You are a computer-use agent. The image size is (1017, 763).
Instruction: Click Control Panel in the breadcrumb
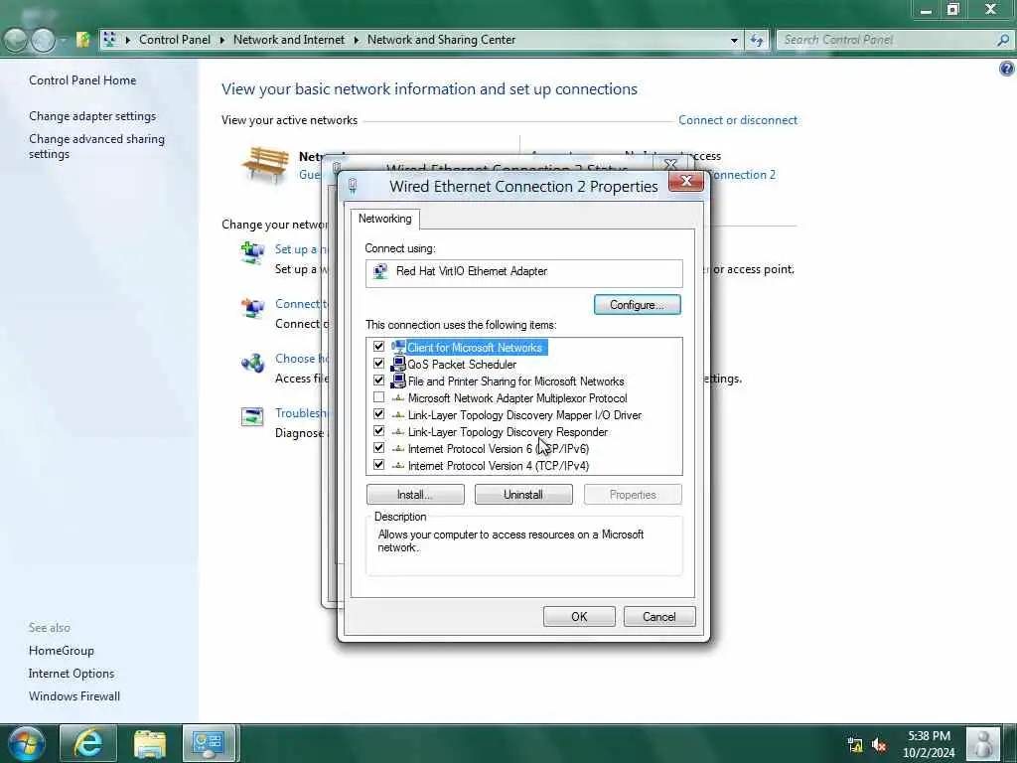coord(175,40)
